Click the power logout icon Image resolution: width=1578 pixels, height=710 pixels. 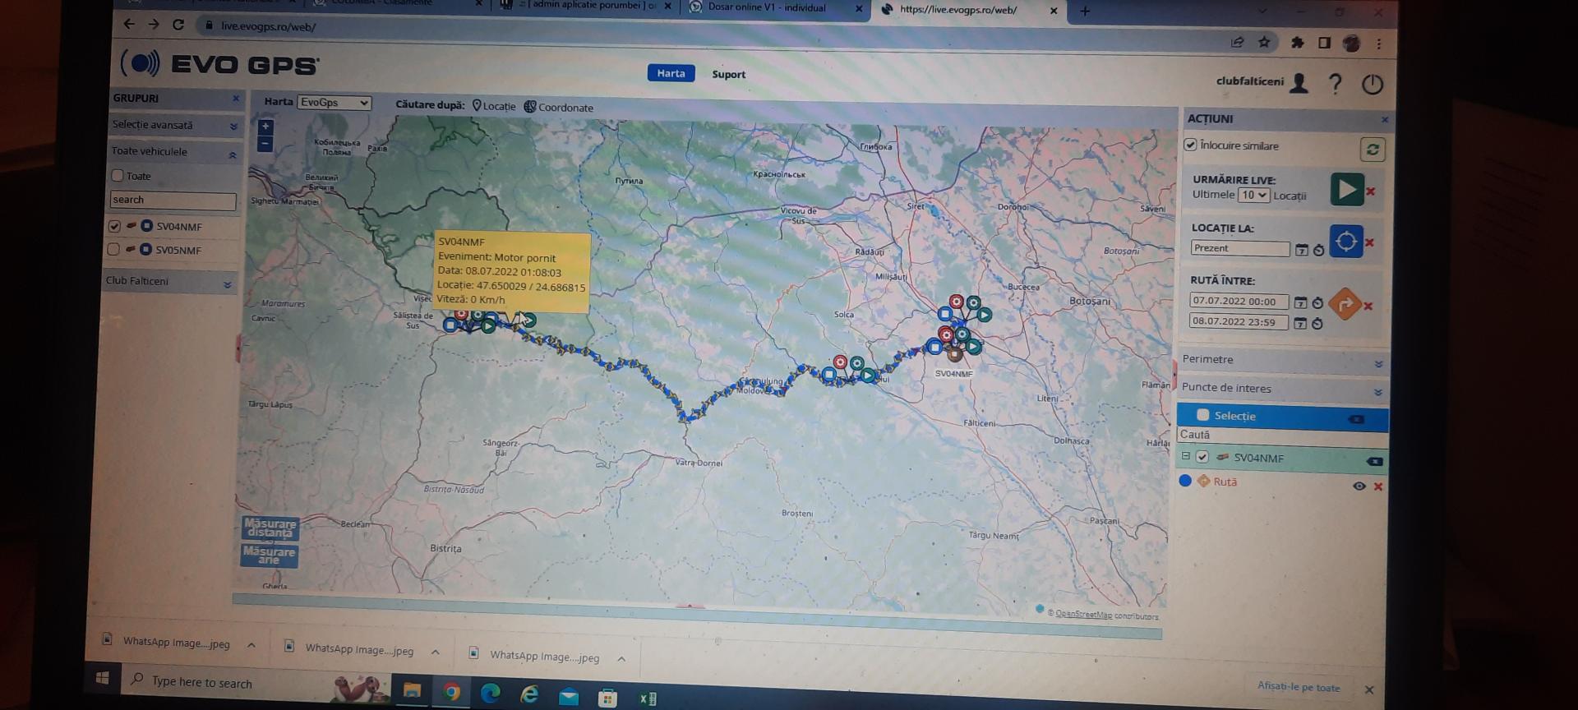[x=1372, y=85]
